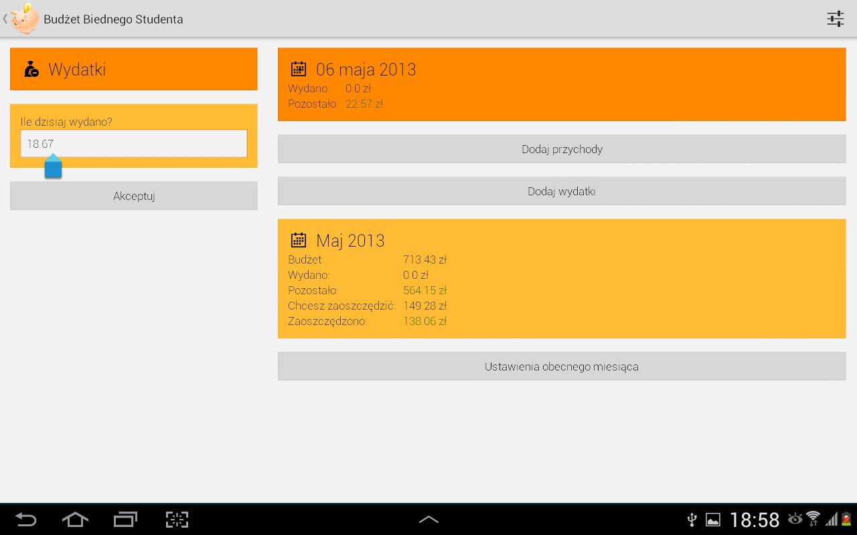Image resolution: width=857 pixels, height=535 pixels.
Task: Tap the blue text cursor handle
Action: tap(54, 168)
